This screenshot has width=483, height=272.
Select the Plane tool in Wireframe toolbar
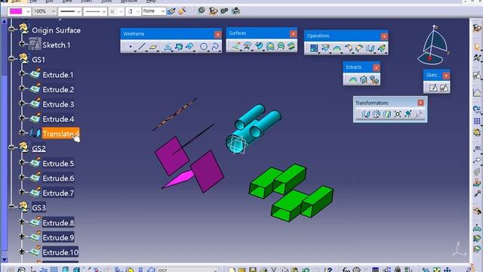[153, 47]
